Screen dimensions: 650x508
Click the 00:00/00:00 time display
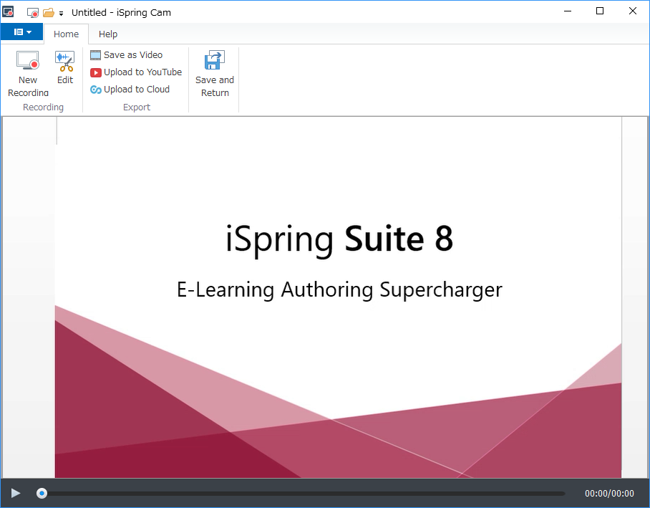pos(609,494)
